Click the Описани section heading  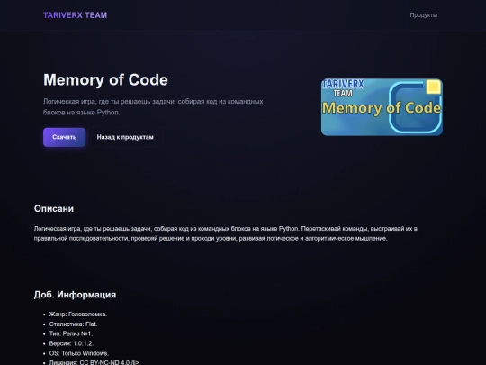[x=54, y=208]
